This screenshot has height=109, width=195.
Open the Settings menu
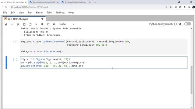pyautogui.click(x=60, y=13)
